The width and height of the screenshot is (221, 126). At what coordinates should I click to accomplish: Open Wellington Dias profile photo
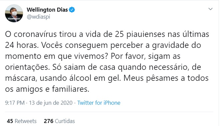[14, 13]
